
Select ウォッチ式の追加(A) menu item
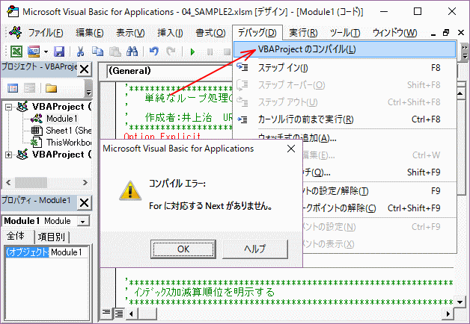(x=345, y=138)
